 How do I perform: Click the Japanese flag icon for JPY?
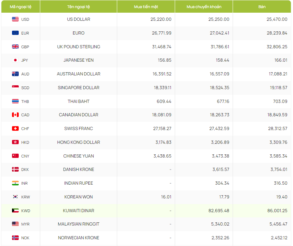pos(15,60)
